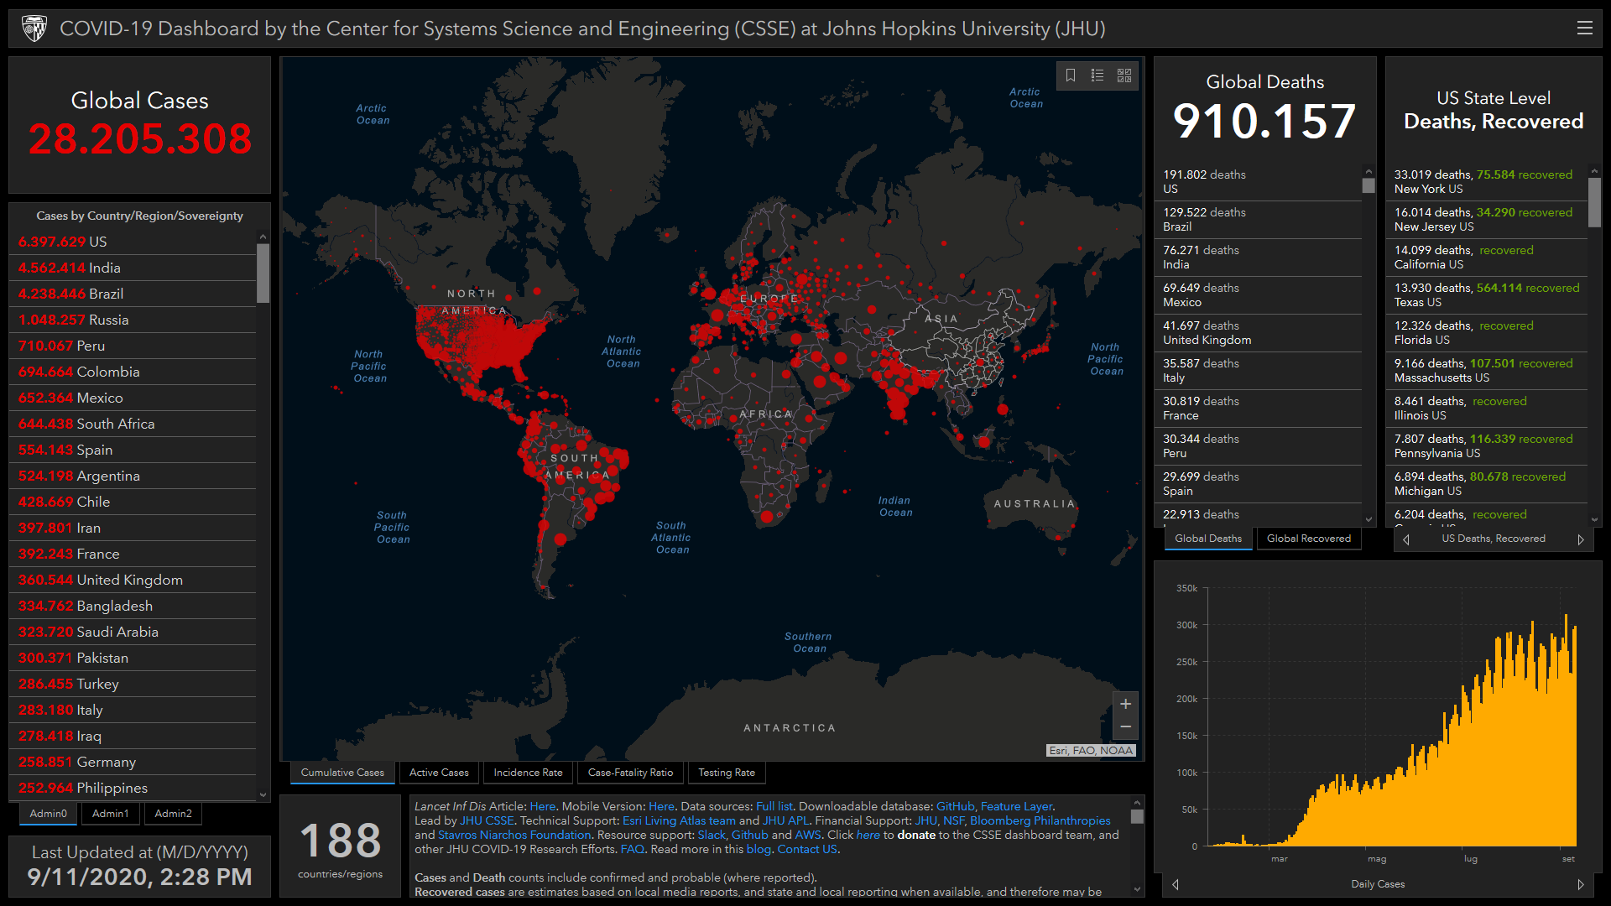Open the Contact US link
The height and width of the screenshot is (906, 1611).
click(x=807, y=849)
